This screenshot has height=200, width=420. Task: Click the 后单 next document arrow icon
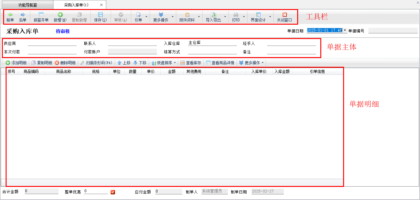click(x=22, y=15)
